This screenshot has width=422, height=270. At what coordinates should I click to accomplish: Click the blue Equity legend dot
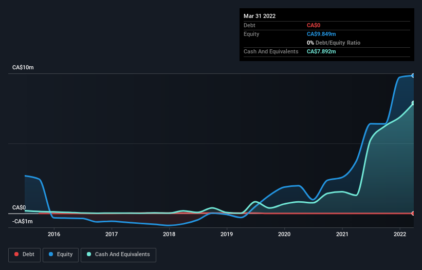51,254
